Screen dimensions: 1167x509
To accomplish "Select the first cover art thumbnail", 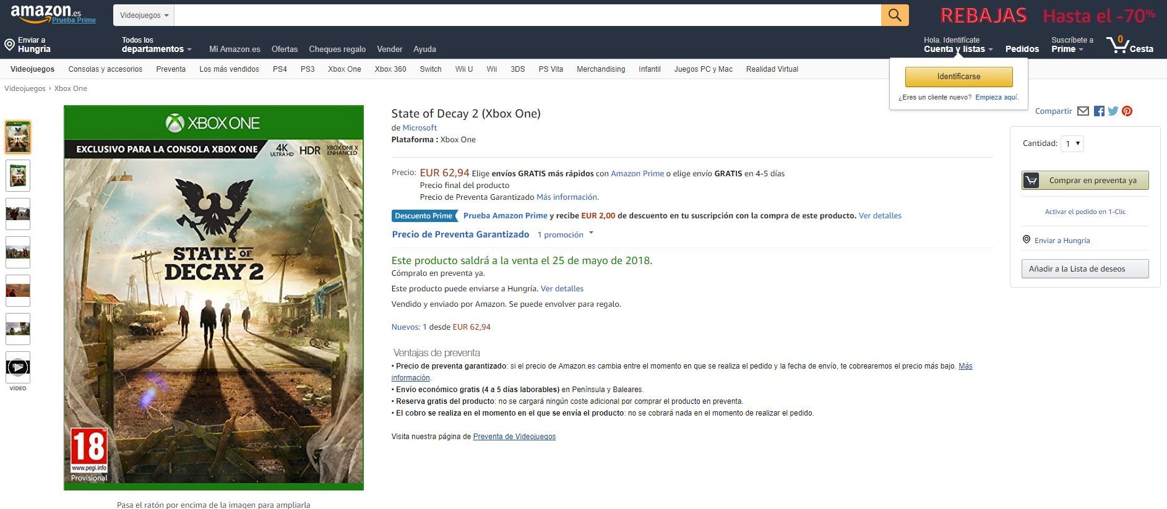I will point(18,137).
